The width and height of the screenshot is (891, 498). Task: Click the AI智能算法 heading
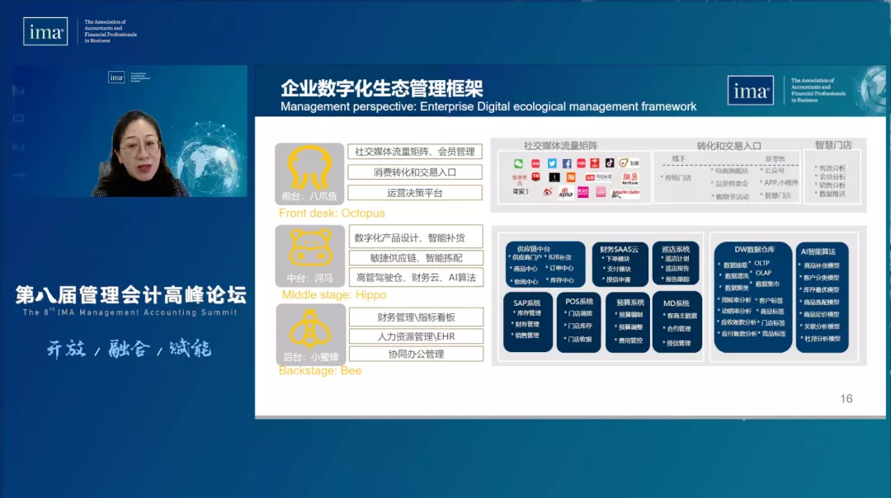tap(818, 251)
